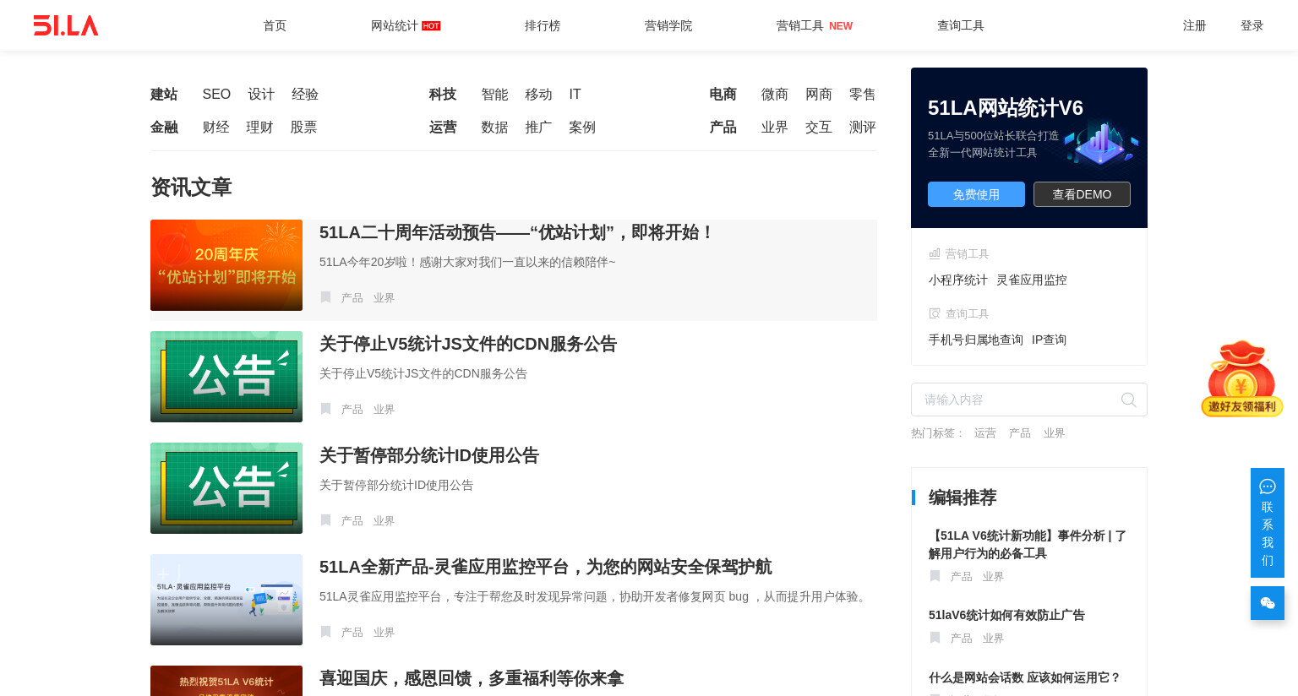1298x696 pixels.
Task: Select the 推广 category link
Action: tap(538, 128)
